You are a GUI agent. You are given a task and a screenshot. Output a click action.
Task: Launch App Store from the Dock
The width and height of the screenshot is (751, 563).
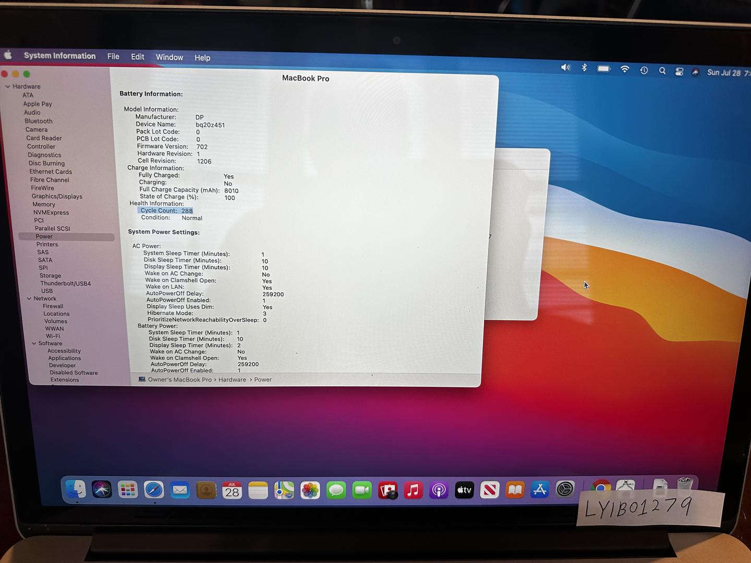pos(540,490)
